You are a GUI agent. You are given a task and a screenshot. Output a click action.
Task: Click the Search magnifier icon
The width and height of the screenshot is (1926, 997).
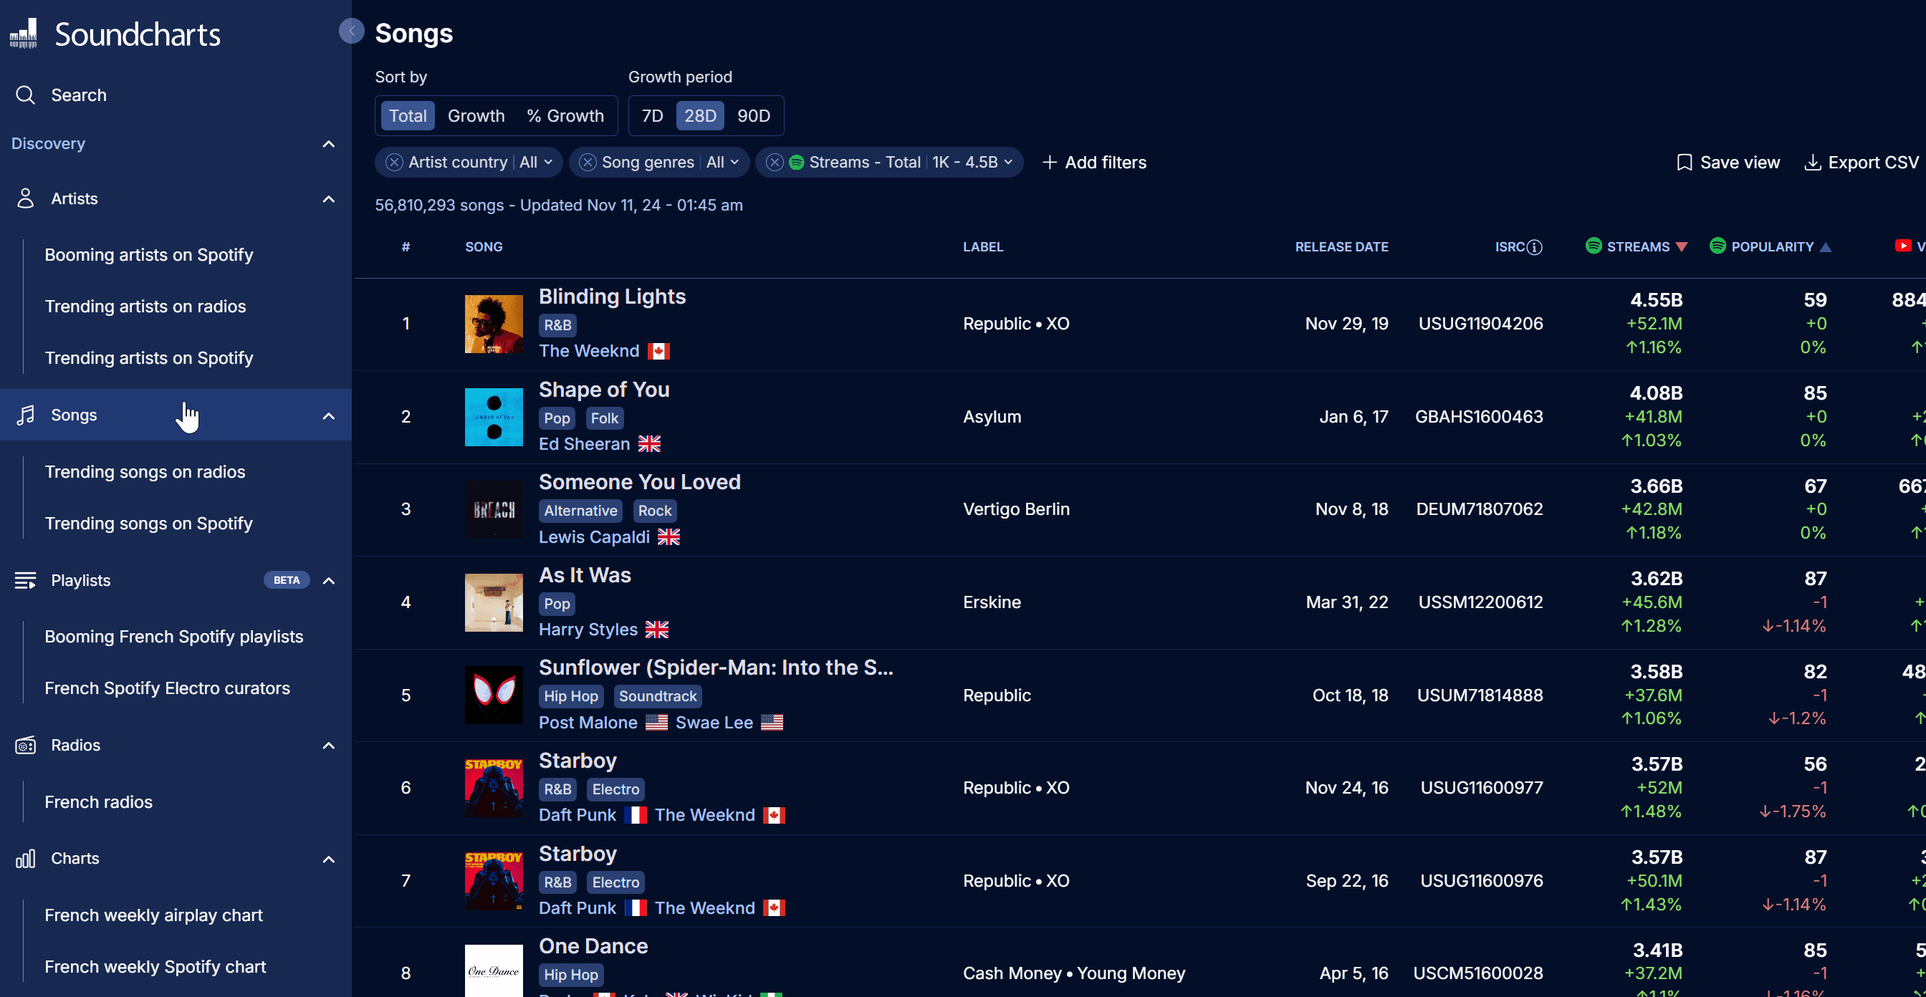click(25, 95)
